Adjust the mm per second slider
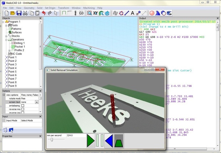This screenshot has height=153, width=221. [52, 139]
